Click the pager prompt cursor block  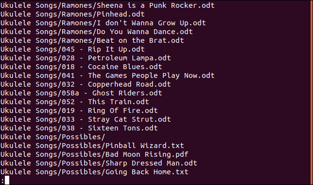click(7, 180)
